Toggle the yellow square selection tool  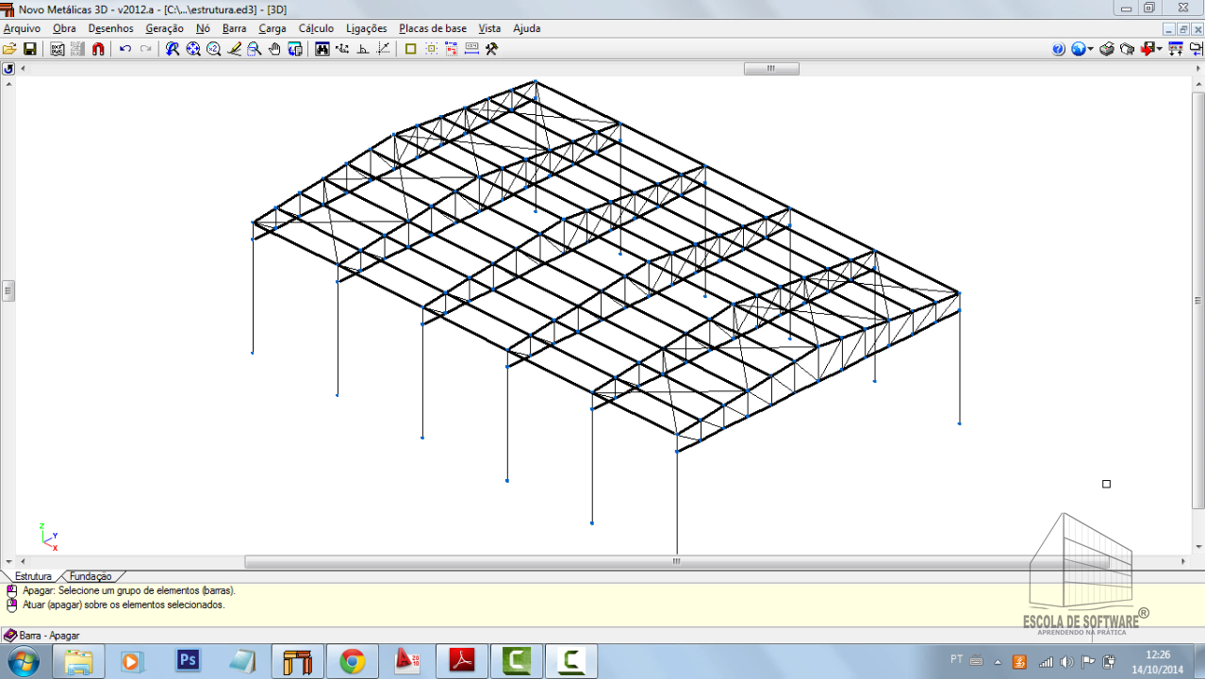[x=410, y=49]
